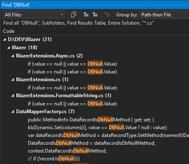Collapse the D:\DEV\Blazer (31) node
Screen dimensions: 189x164
pyautogui.click(x=5, y=40)
